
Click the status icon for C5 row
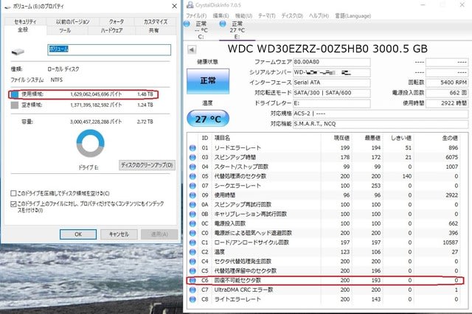pos(192,271)
